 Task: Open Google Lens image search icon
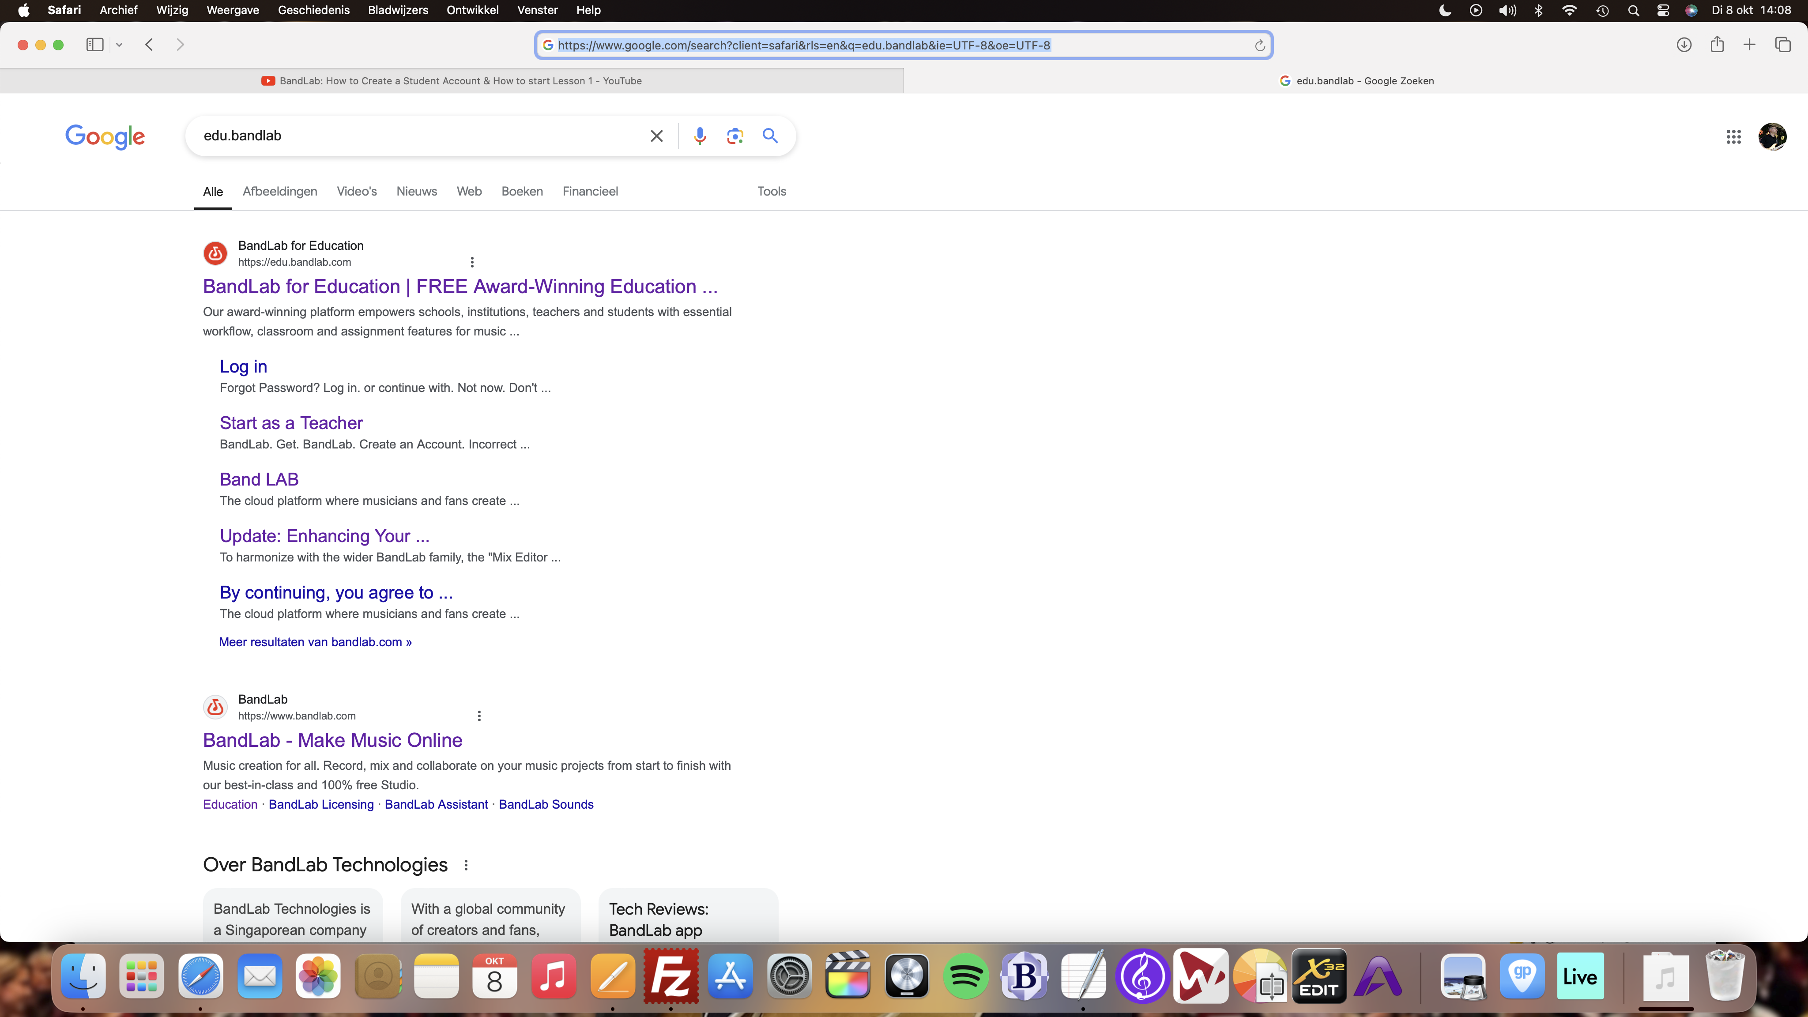click(x=735, y=136)
